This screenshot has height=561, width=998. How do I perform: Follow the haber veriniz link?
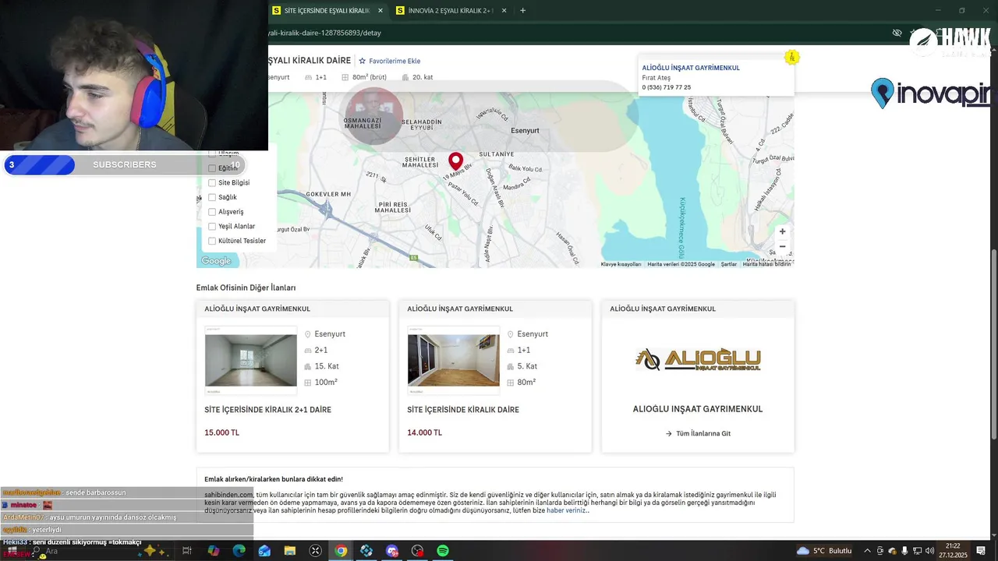click(567, 510)
